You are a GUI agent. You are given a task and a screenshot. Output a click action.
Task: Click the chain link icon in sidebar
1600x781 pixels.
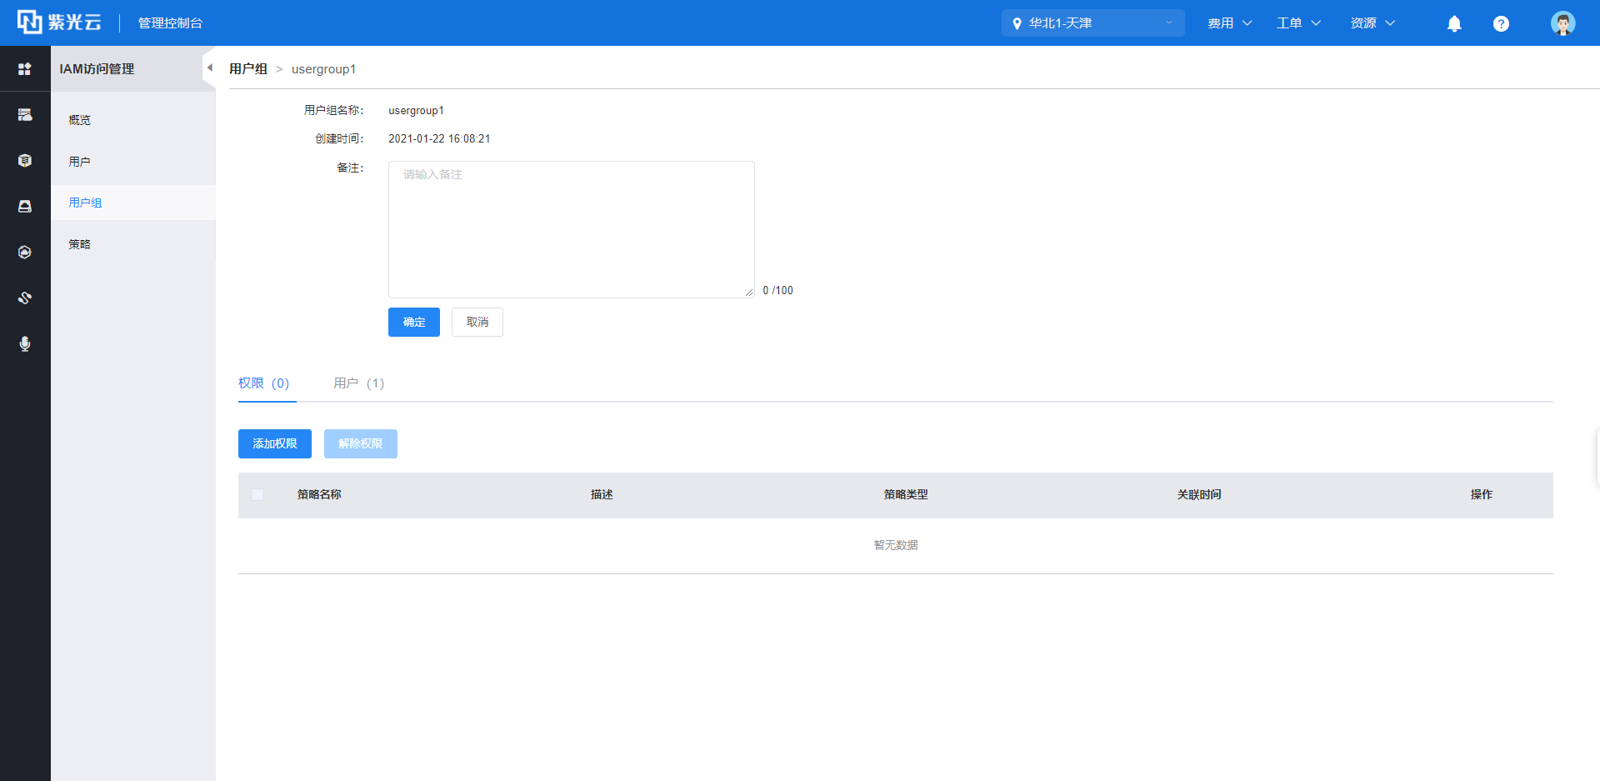click(x=25, y=298)
